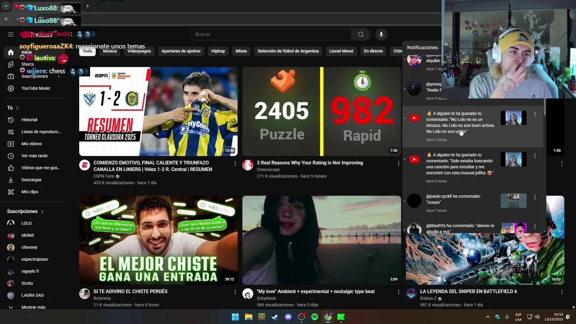This screenshot has height=324, width=576.
Task: Click the ESPN Fans channel avatar
Action: pos(85,165)
